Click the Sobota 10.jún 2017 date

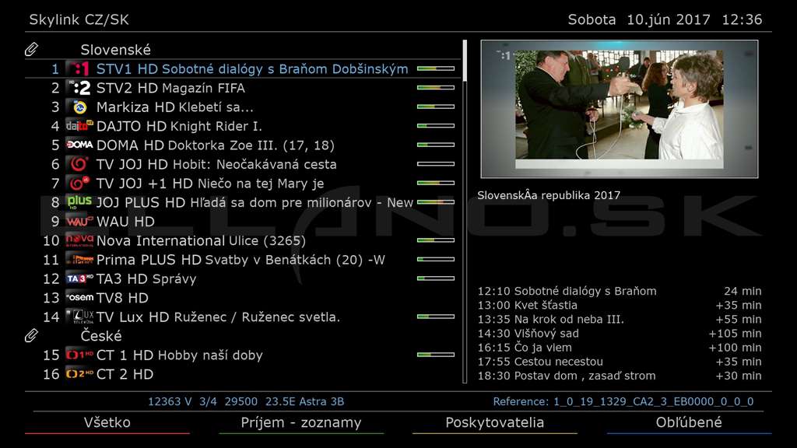coord(638,19)
